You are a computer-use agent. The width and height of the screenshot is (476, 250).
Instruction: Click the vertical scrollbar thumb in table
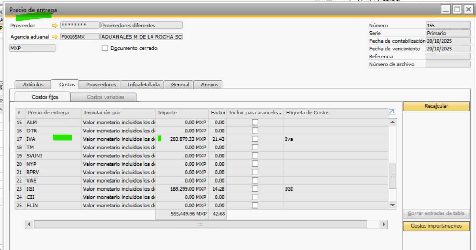click(392, 176)
